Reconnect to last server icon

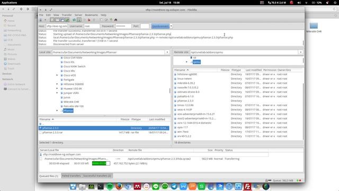(94, 20)
